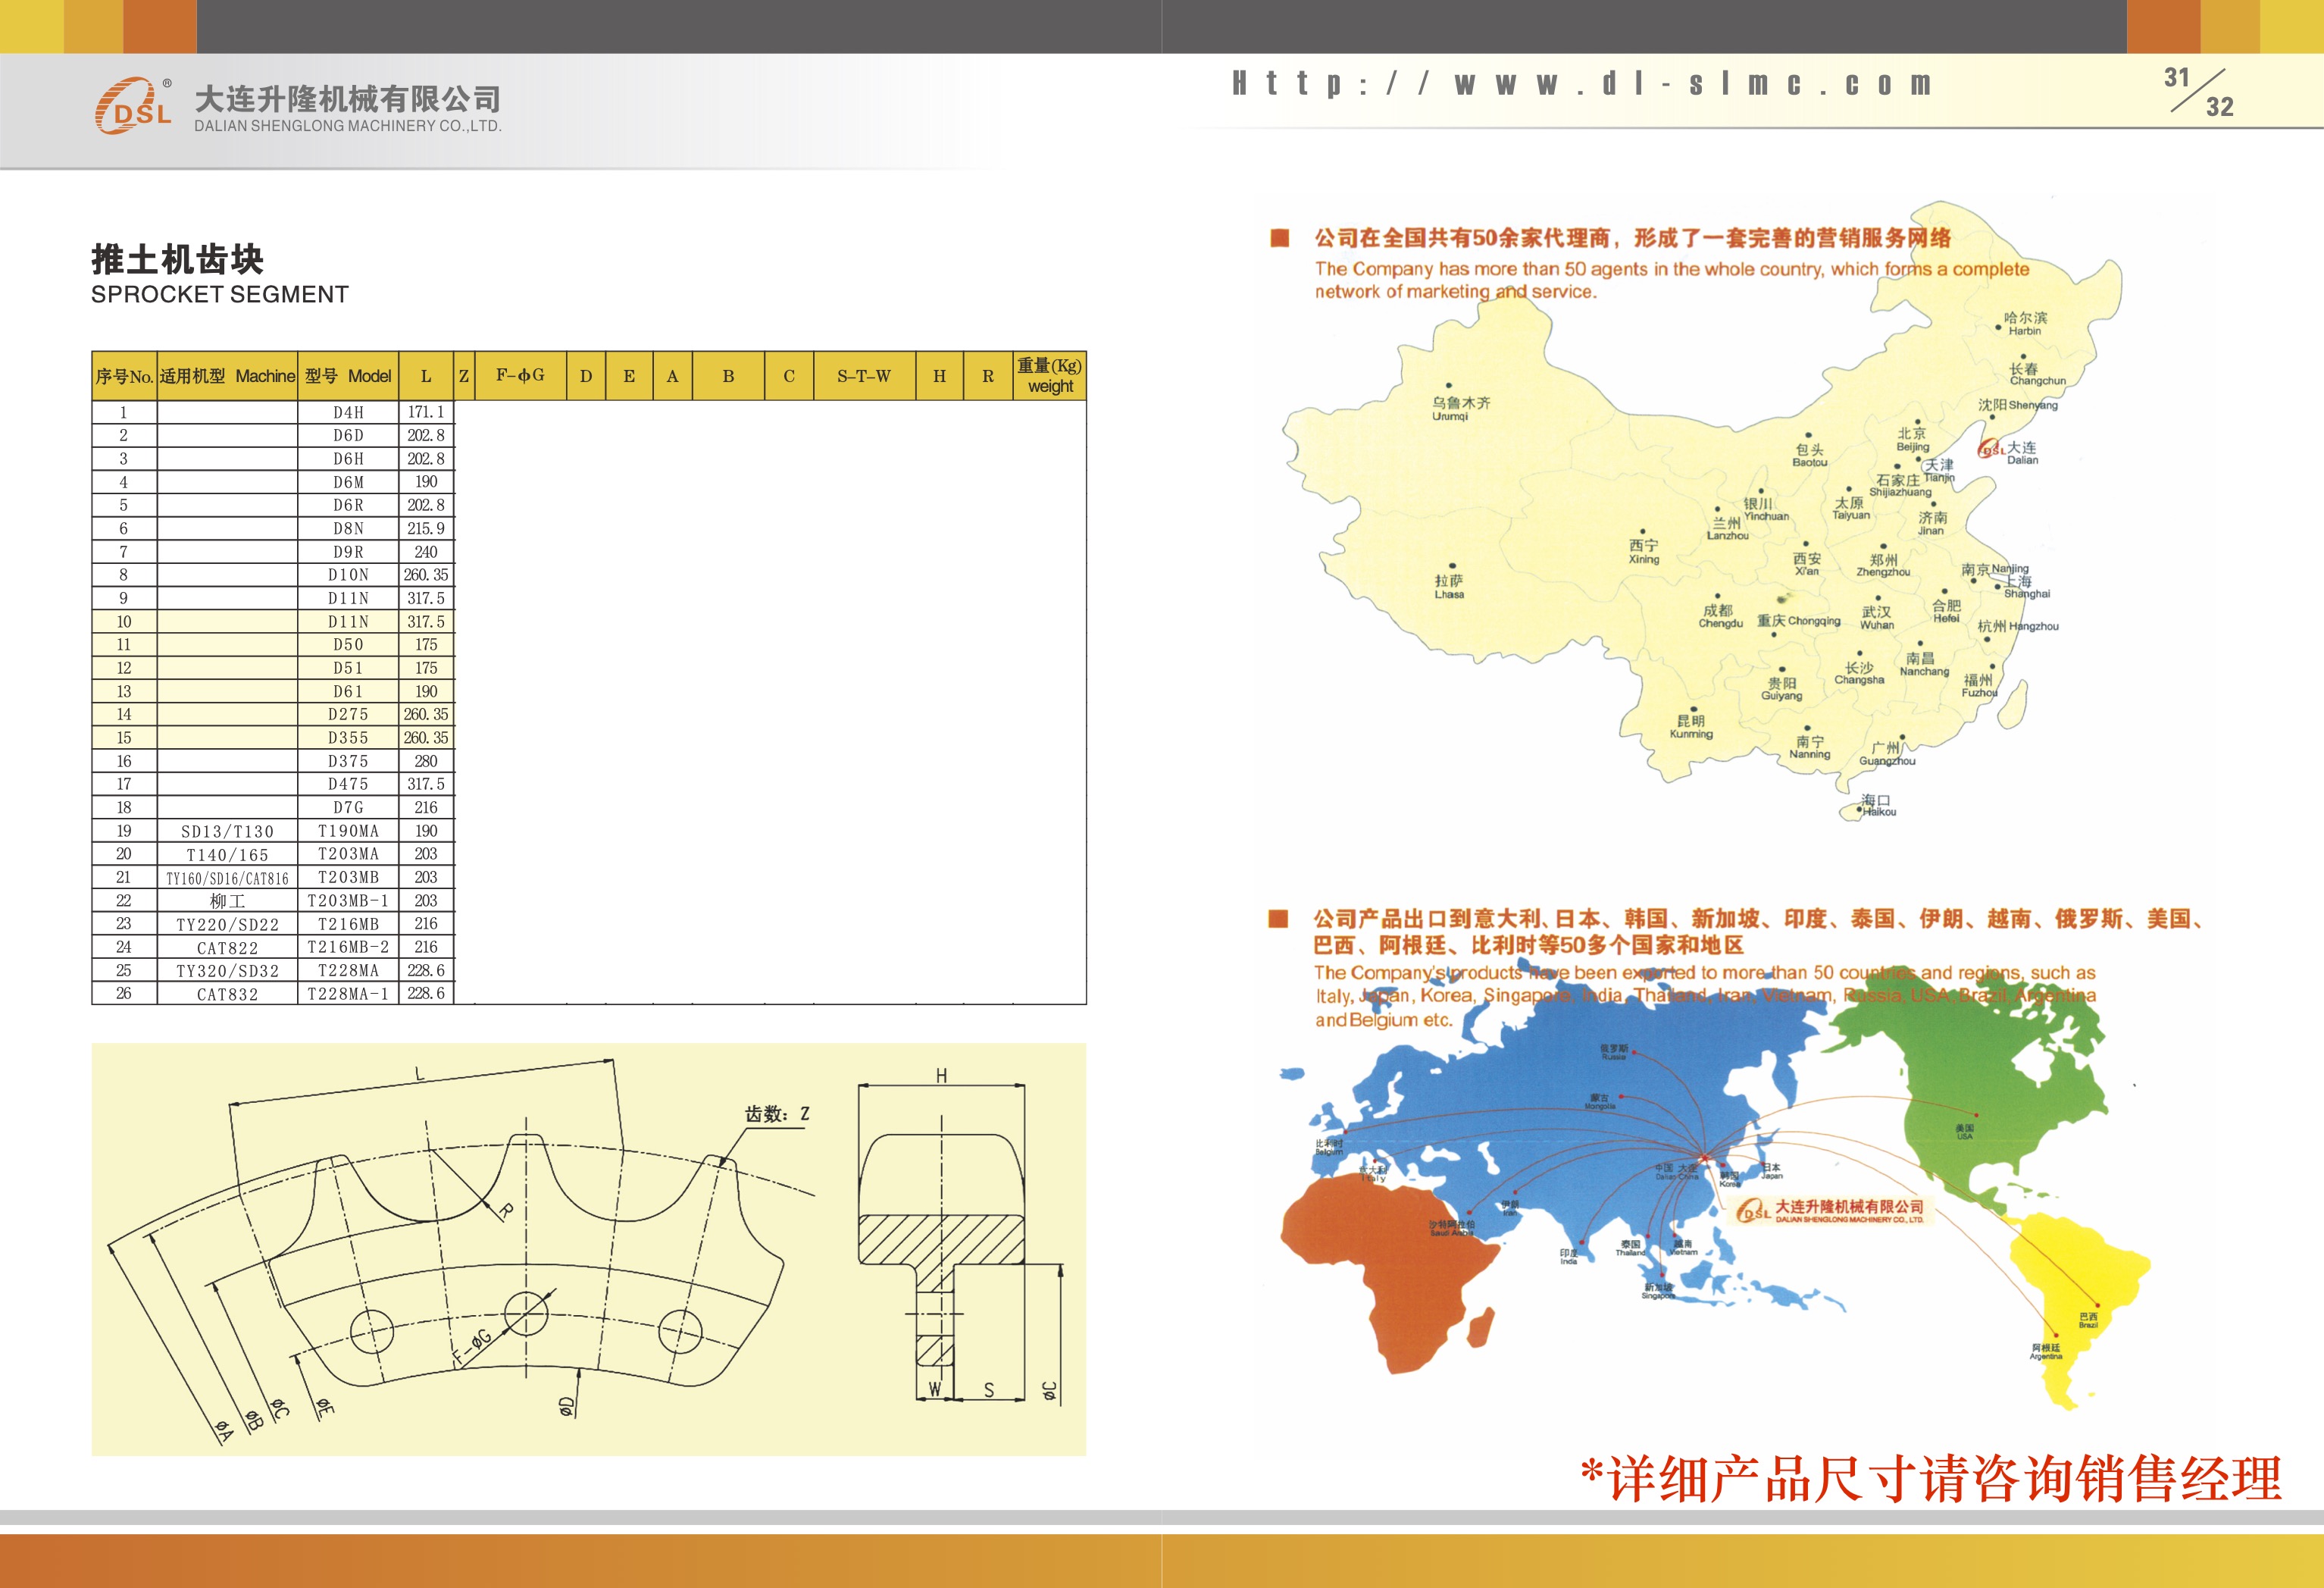This screenshot has width=2324, height=1588.
Task: Select model cell D6D
Action: click(348, 435)
